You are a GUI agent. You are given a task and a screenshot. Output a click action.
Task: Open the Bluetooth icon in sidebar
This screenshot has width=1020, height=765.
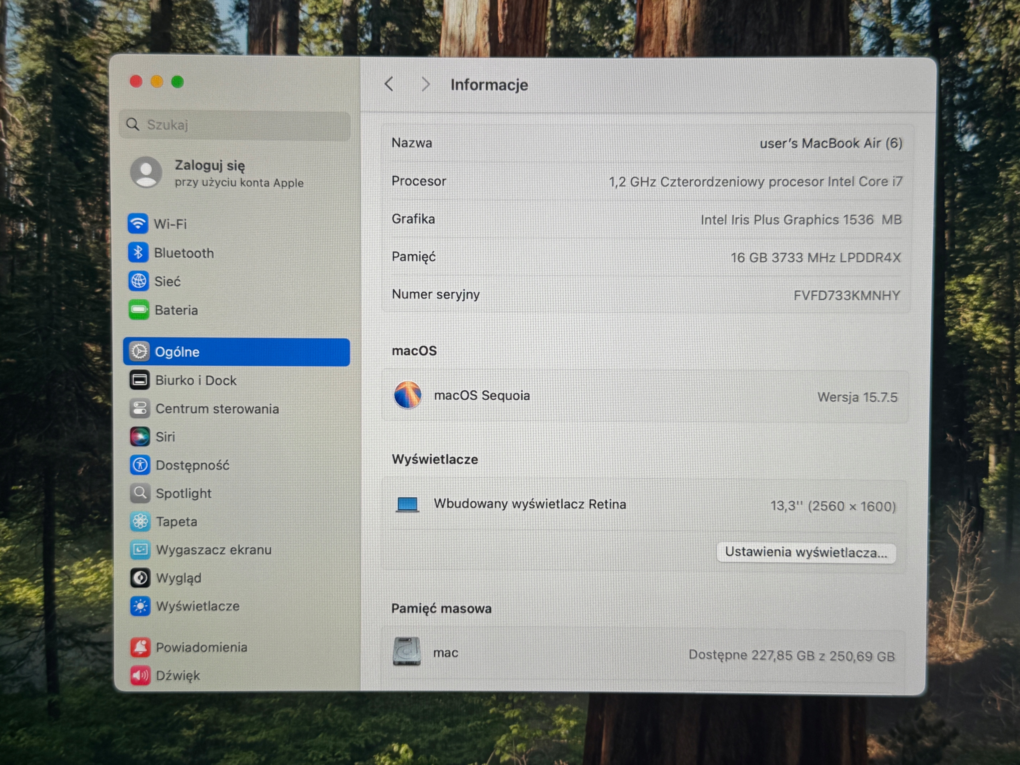[138, 252]
